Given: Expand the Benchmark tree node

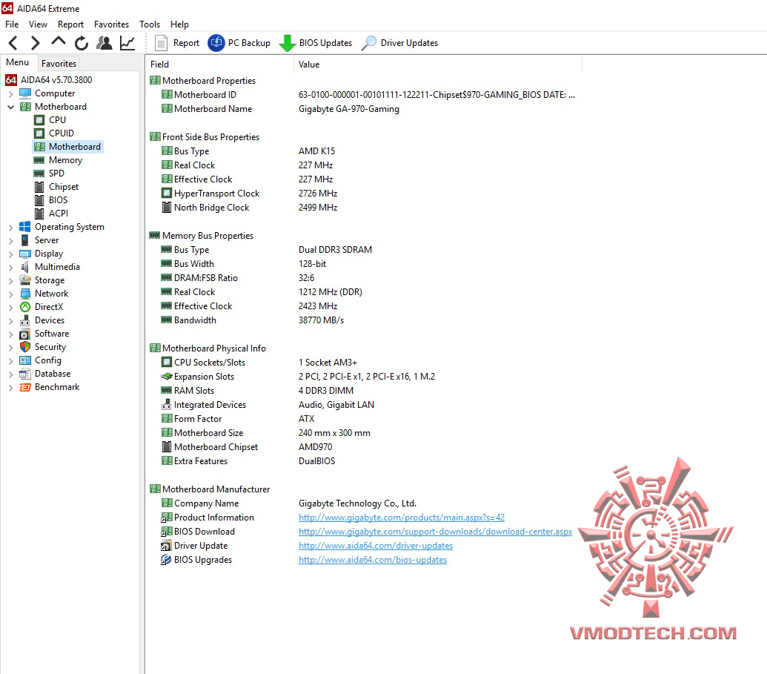Looking at the screenshot, I should pos(11,387).
